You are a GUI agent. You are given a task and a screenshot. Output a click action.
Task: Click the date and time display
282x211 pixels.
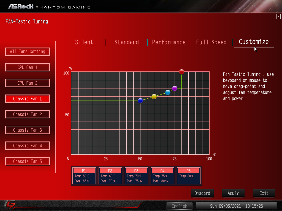[236, 206]
